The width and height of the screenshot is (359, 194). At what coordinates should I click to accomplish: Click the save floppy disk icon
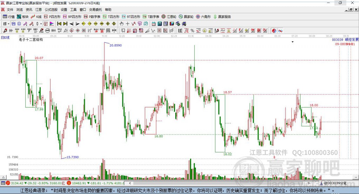pyautogui.click(x=172, y=24)
